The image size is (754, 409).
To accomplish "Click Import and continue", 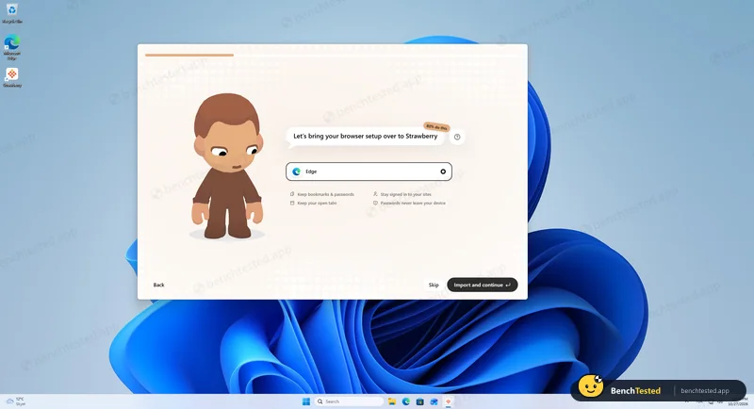I will (483, 285).
